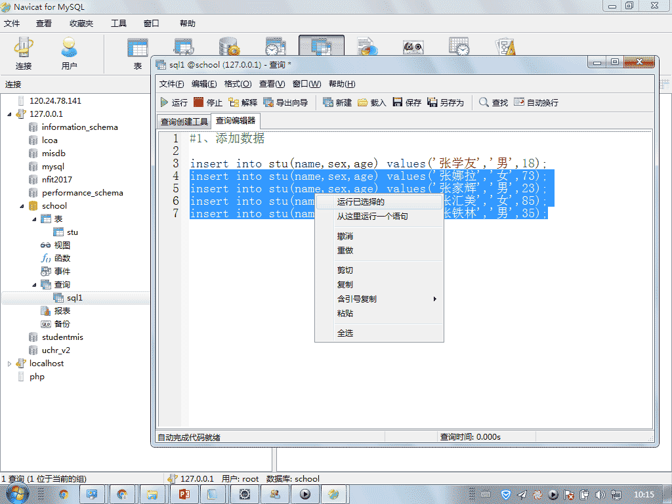Select mysql database in tree
Image resolution: width=672 pixels, height=504 pixels.
click(x=52, y=166)
